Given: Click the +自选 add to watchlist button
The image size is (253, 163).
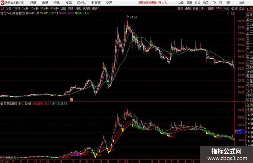Looking at the screenshot, I should coord(234,8).
